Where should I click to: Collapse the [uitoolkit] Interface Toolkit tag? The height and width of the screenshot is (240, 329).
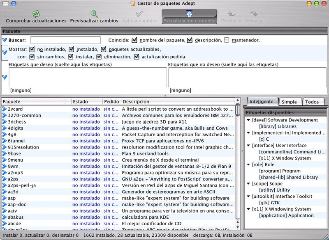(249, 197)
